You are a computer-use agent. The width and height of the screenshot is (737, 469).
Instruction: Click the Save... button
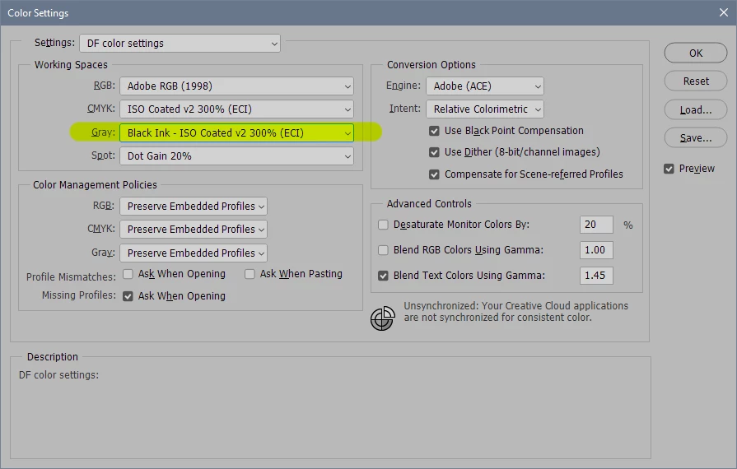[x=696, y=138]
